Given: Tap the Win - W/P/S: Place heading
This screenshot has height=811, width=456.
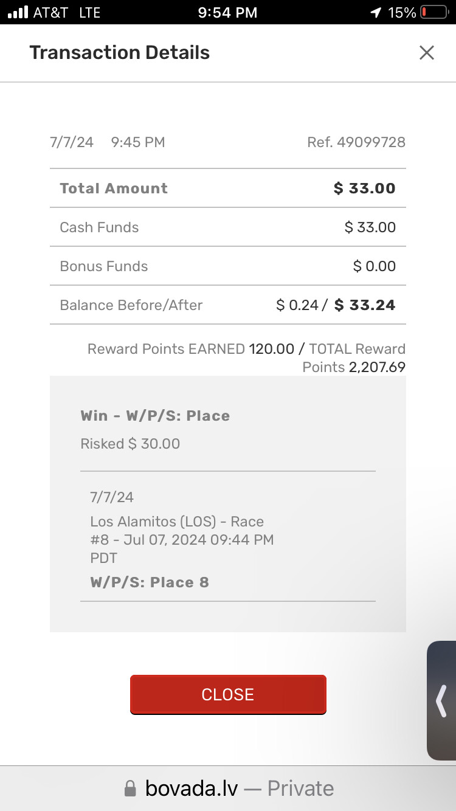Looking at the screenshot, I should point(155,416).
